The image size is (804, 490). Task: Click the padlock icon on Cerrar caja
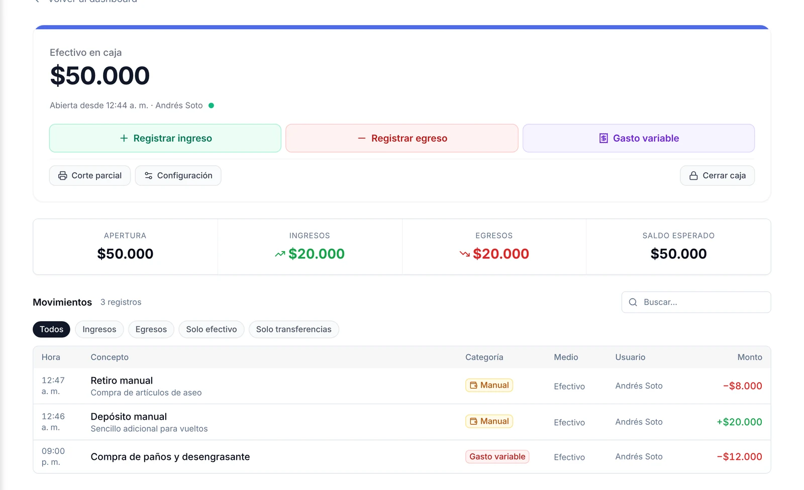pyautogui.click(x=693, y=176)
